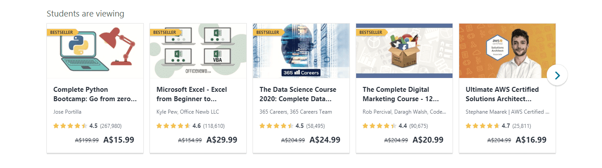Click title 'Complete Python Bootcamp: Go from zero'
Screen dimensions: 602x168
[x=95, y=94]
